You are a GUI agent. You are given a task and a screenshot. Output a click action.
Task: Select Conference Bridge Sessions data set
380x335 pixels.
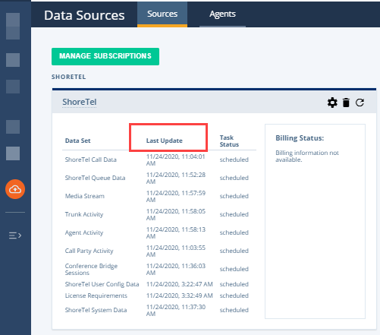(x=91, y=270)
